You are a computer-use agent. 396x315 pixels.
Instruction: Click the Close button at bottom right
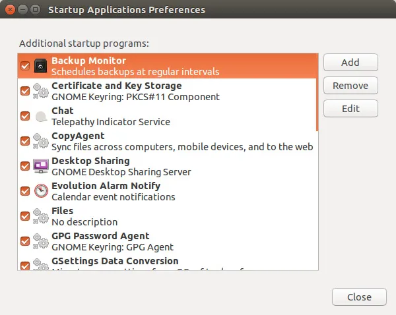(359, 297)
